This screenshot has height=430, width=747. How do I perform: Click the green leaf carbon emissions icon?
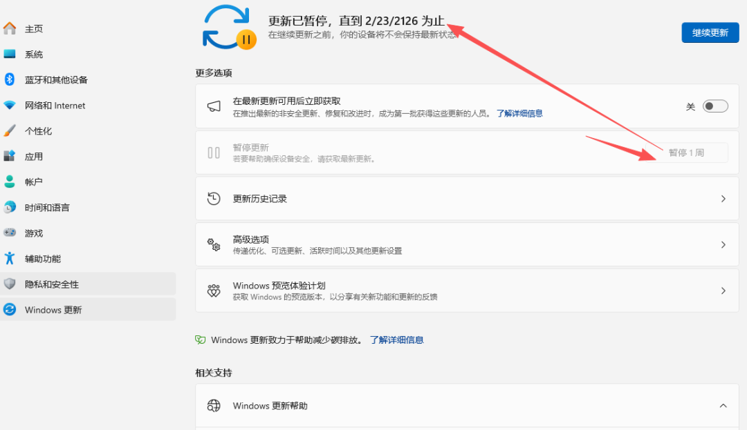201,340
